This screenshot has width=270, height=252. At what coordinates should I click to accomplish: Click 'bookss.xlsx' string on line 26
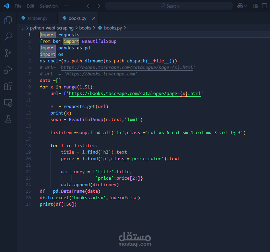tap(89, 198)
